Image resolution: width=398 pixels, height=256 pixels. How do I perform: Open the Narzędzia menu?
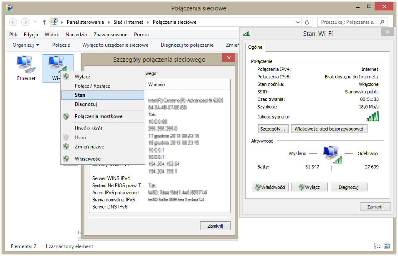point(76,35)
